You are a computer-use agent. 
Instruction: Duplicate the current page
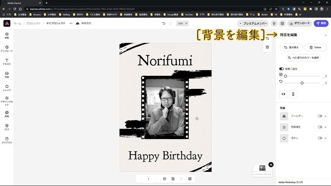tap(173, 179)
